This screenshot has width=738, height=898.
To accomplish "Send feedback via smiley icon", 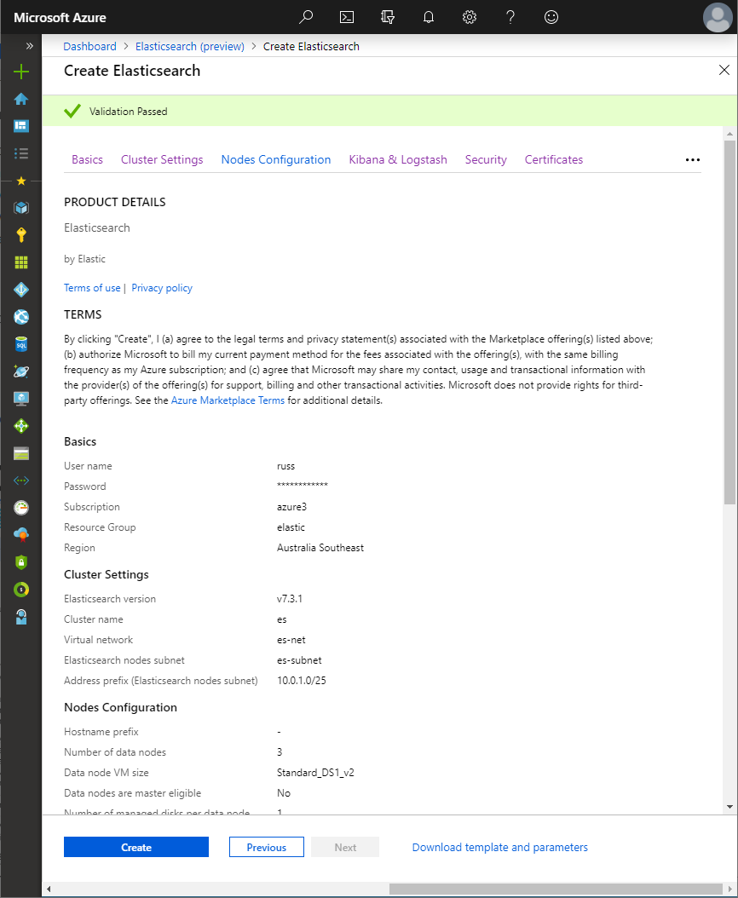I will [551, 17].
